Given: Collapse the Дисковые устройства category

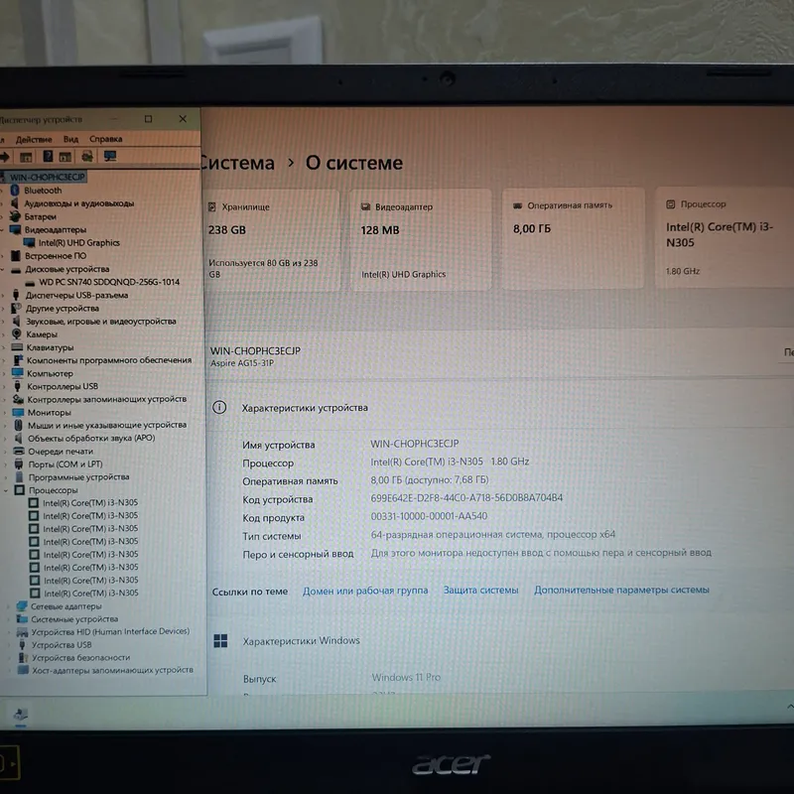Looking at the screenshot, I should tap(3, 269).
